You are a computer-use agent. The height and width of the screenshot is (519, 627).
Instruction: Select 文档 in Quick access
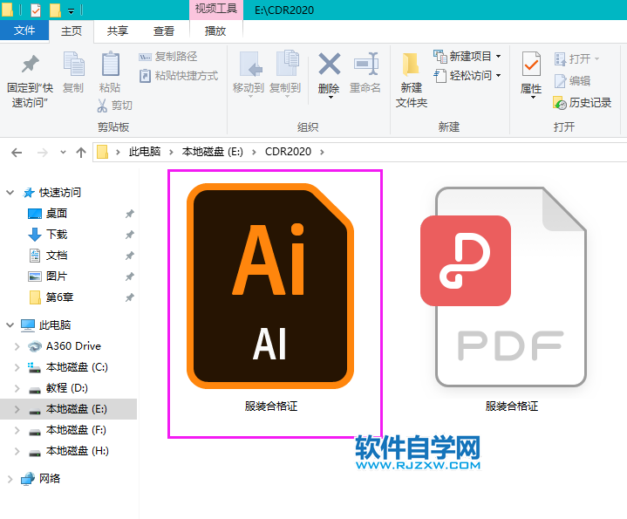(x=57, y=256)
